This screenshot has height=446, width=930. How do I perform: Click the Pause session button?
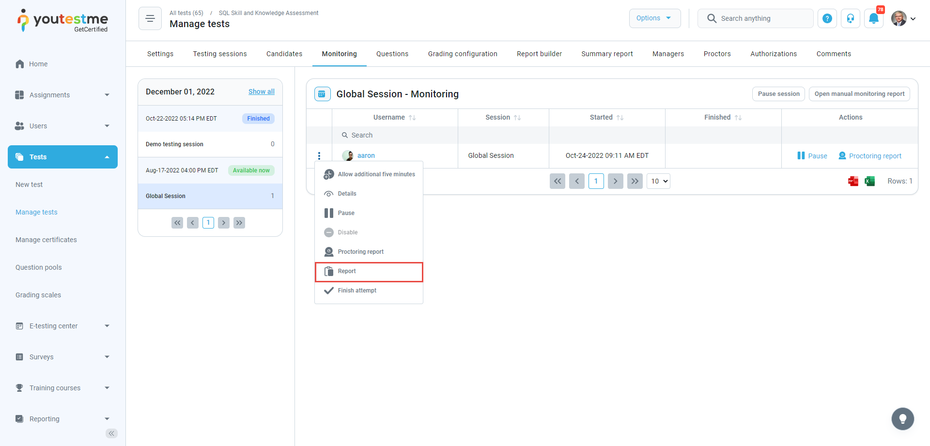(x=778, y=94)
